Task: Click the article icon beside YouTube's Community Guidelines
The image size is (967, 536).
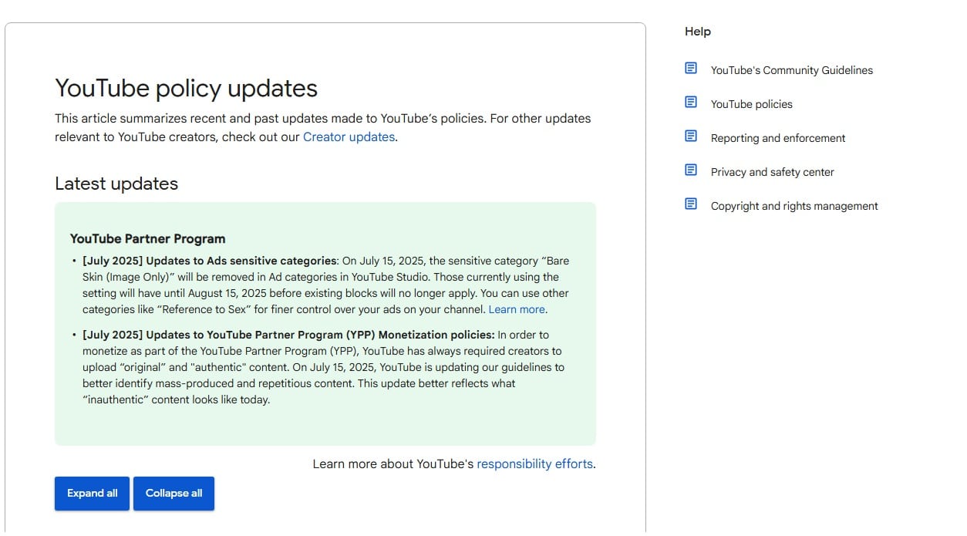Action: [x=691, y=69]
